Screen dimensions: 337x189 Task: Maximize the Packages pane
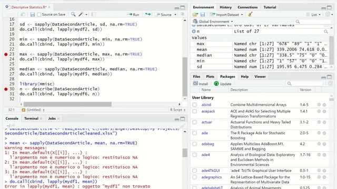(x=329, y=77)
